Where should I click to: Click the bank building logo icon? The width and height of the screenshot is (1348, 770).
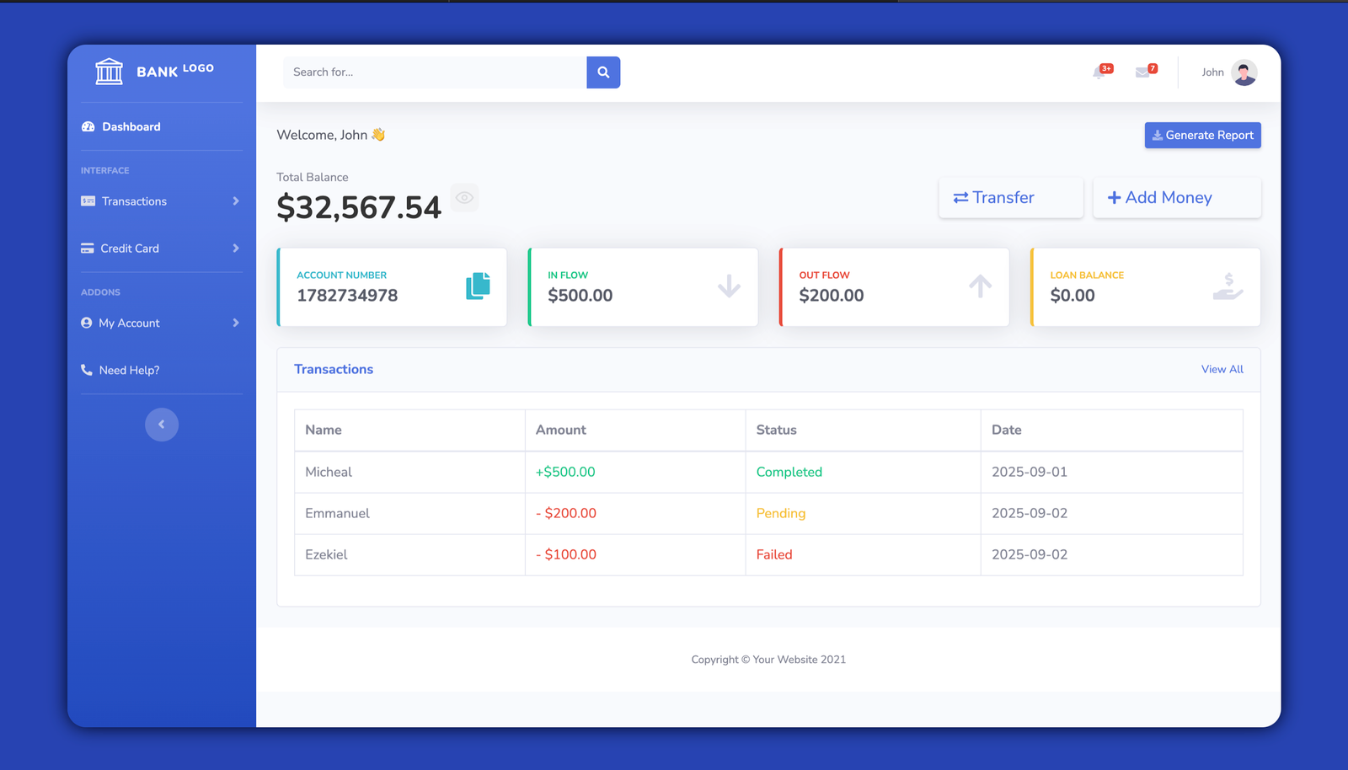pos(109,72)
